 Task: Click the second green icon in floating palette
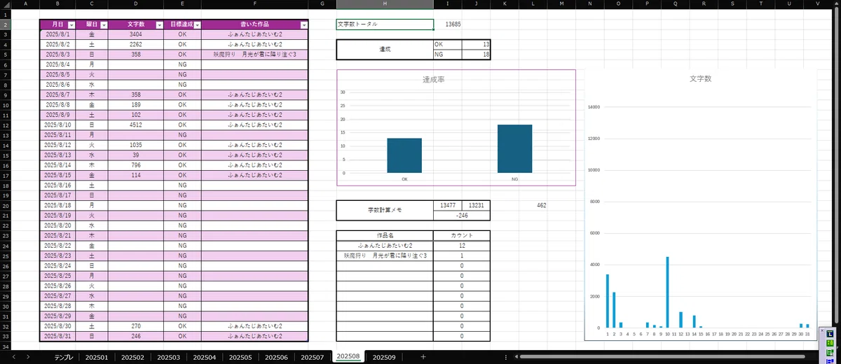830,343
